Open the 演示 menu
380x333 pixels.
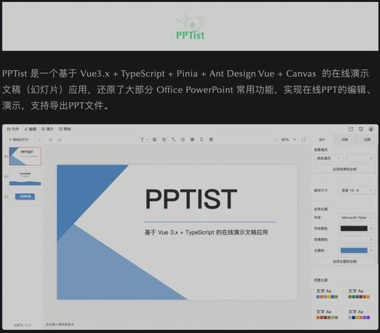pyautogui.click(x=47, y=129)
